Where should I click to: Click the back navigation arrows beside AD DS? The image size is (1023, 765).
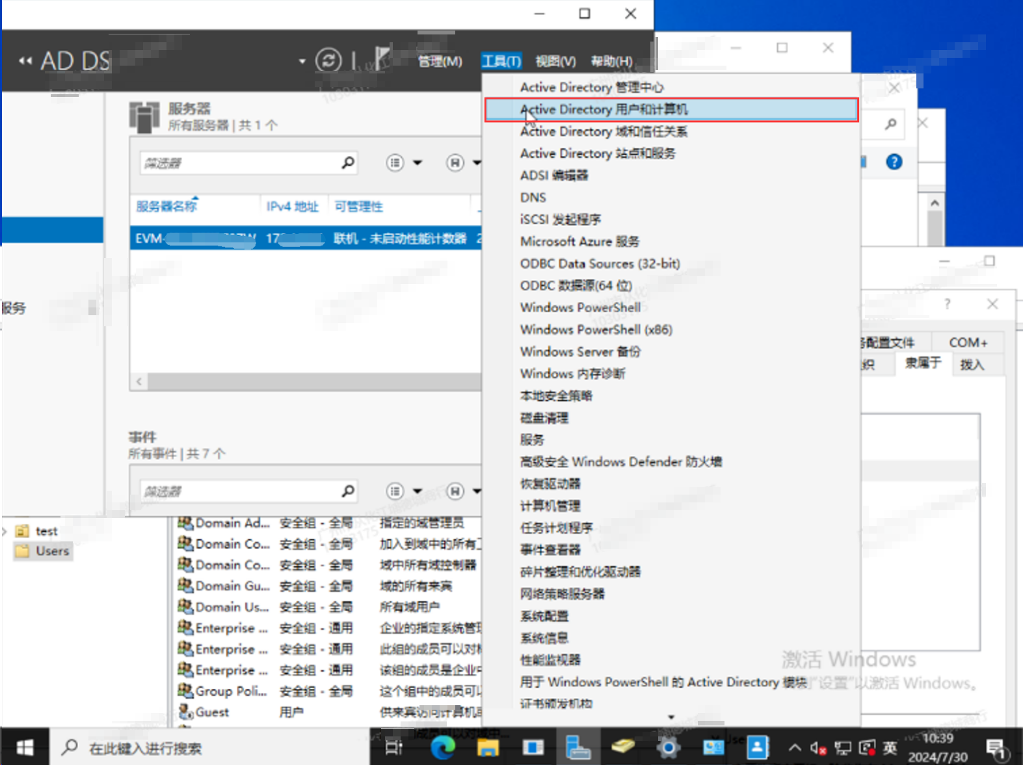coord(25,61)
